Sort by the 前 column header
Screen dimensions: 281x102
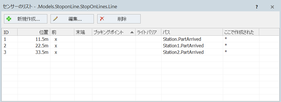[62, 32]
